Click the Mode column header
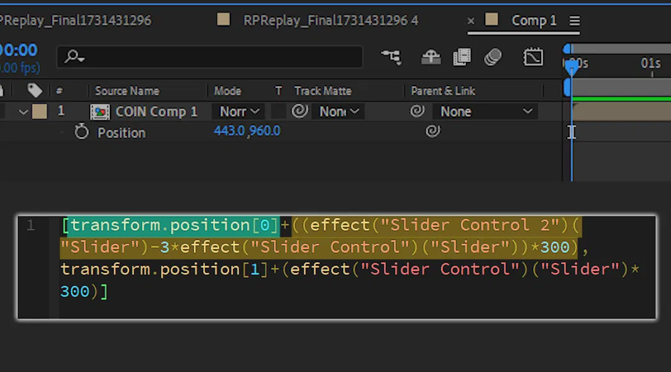This screenshot has width=671, height=372. pyautogui.click(x=227, y=91)
